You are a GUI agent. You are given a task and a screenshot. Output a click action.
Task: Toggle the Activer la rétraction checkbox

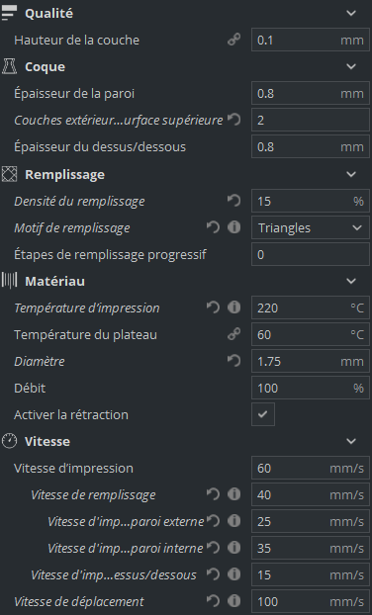(263, 414)
